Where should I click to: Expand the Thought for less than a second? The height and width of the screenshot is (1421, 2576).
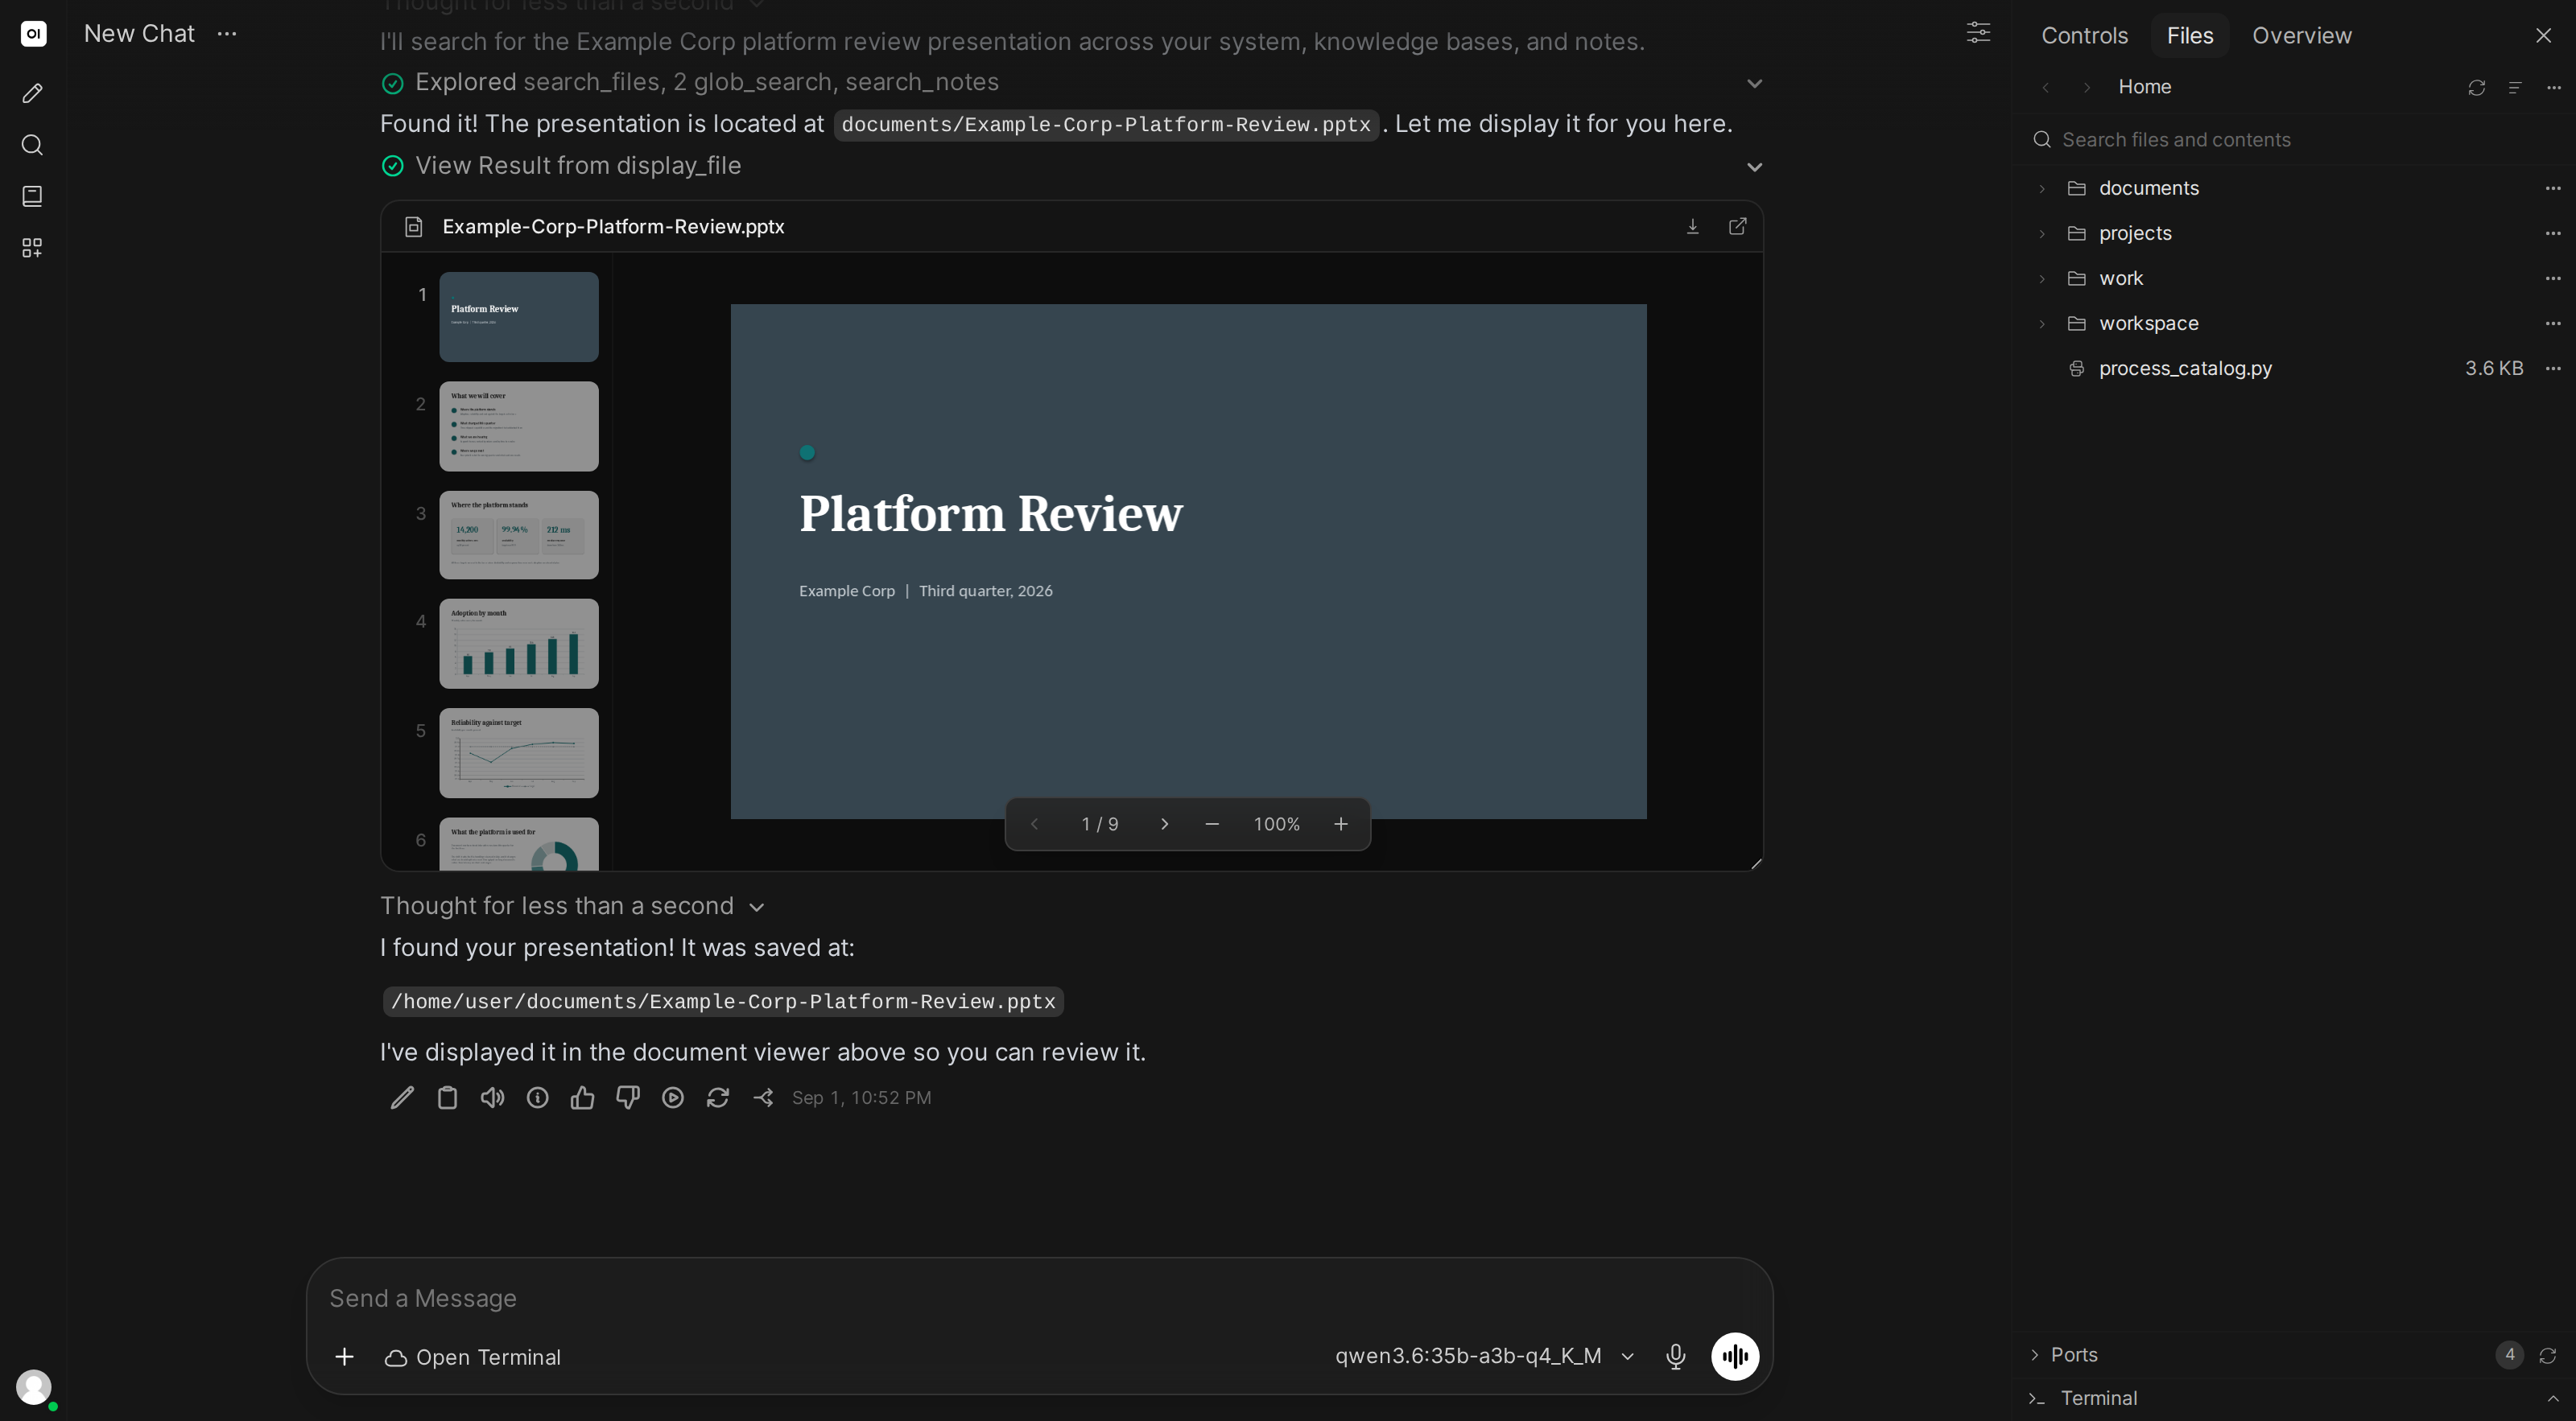click(572, 906)
